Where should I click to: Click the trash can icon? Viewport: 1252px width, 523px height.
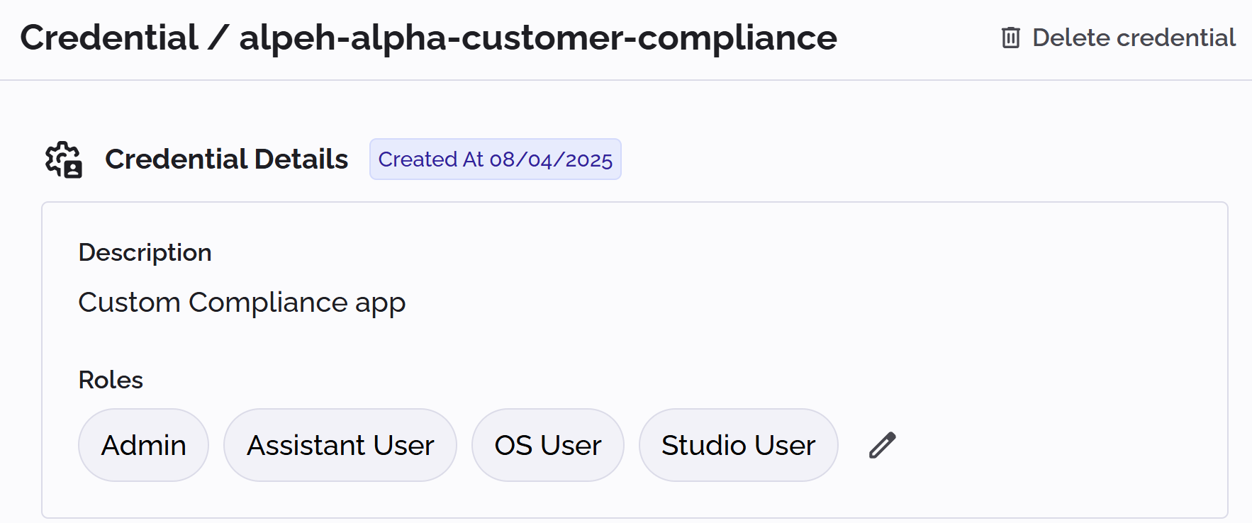point(1010,38)
